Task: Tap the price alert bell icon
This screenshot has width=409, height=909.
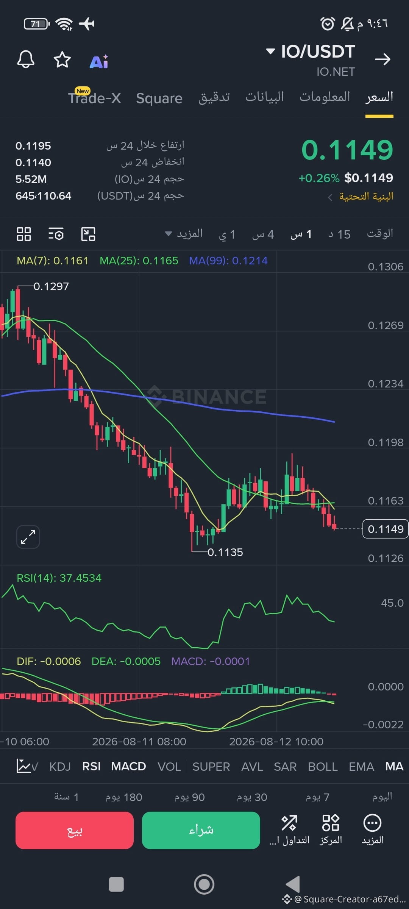Action: tap(26, 59)
